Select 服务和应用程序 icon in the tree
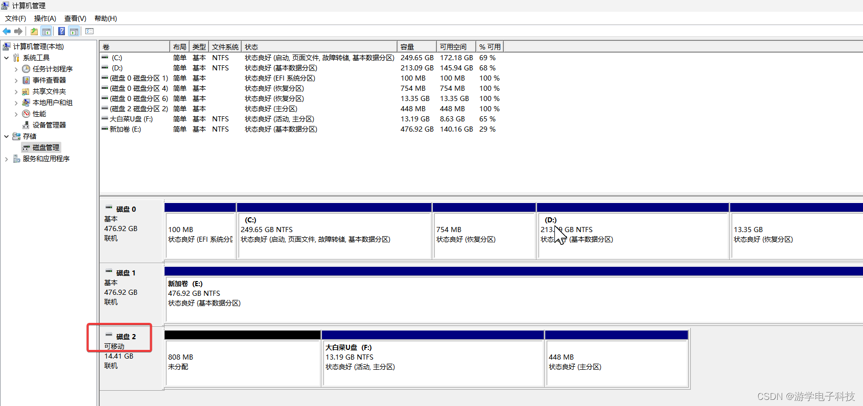863x406 pixels. tap(16, 159)
